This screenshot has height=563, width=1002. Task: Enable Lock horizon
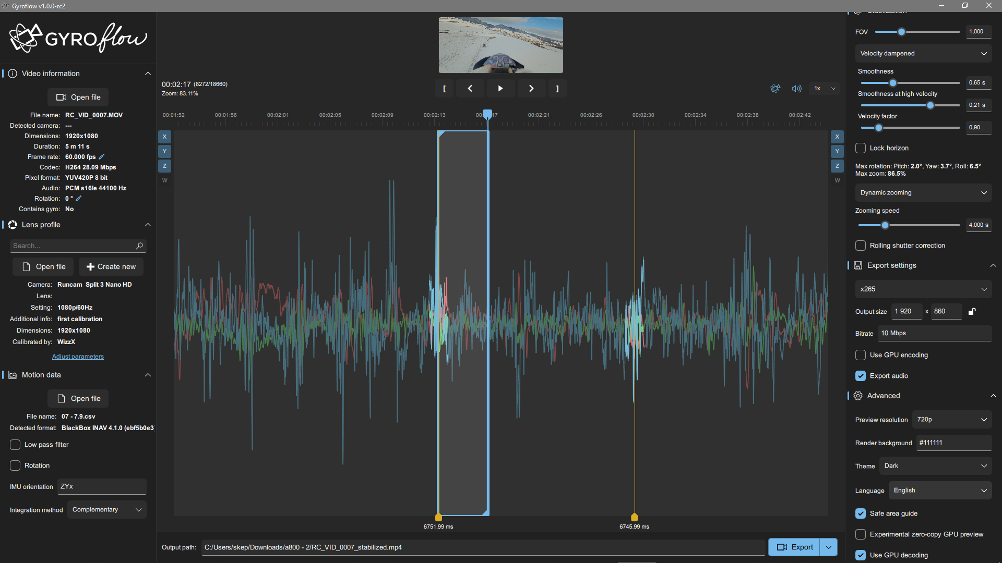pos(861,148)
